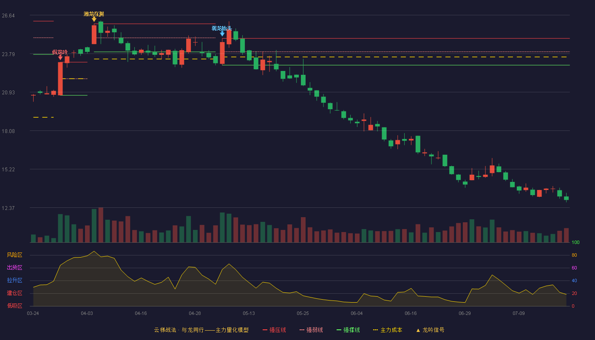Image resolution: width=595 pixels, height=340 pixels.
Task: Select the 出货区 zone label
Action: click(14, 268)
